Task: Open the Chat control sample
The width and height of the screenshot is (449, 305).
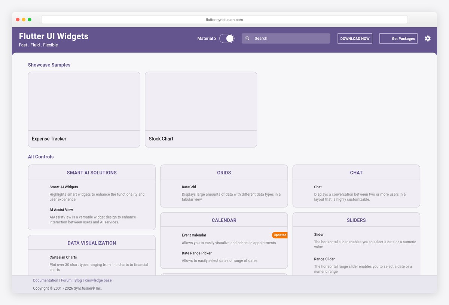Action: (x=356, y=193)
